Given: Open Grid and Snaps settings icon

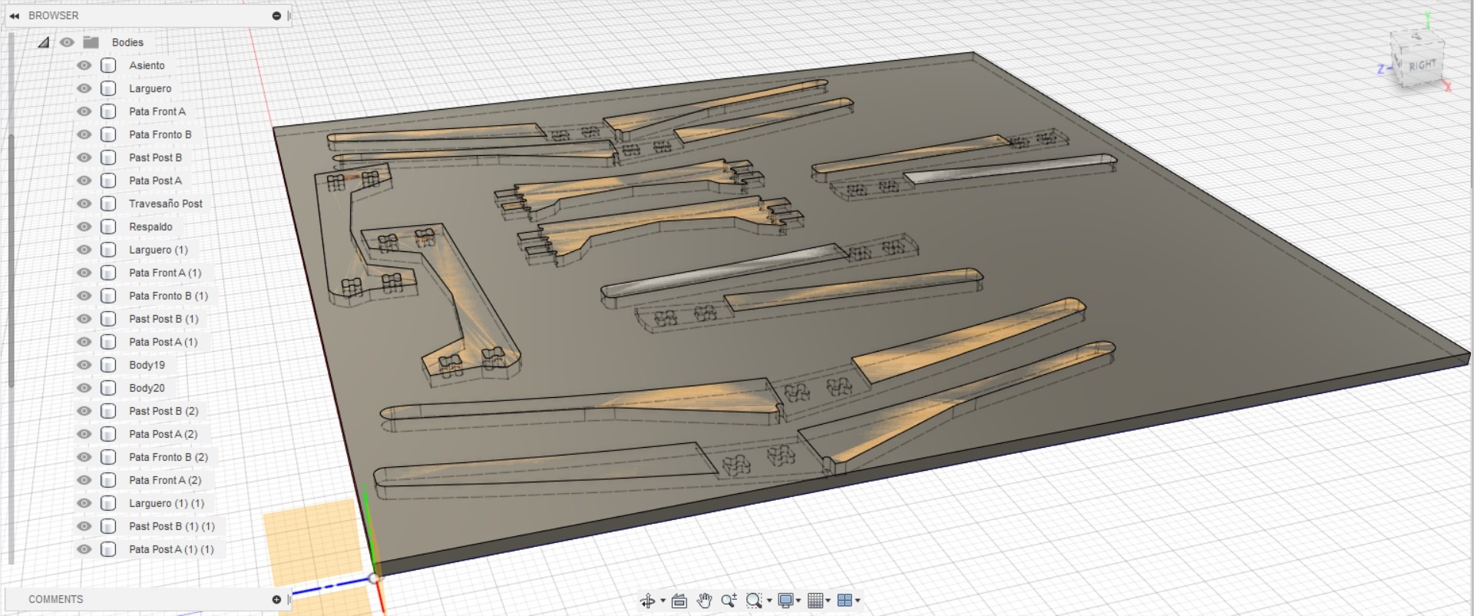Looking at the screenshot, I should (x=815, y=601).
